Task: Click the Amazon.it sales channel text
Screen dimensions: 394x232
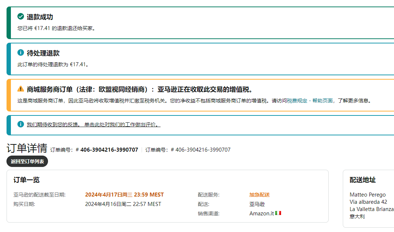Action: [x=261, y=214]
